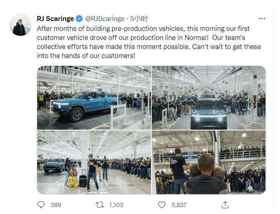Open the more options ellipsis menu
280x214 pixels.
262,19
